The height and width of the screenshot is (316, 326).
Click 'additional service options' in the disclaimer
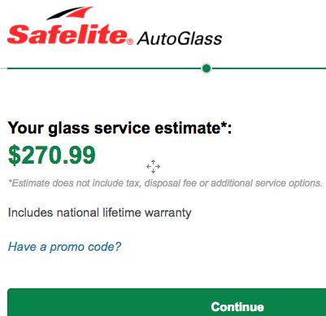click(x=267, y=183)
